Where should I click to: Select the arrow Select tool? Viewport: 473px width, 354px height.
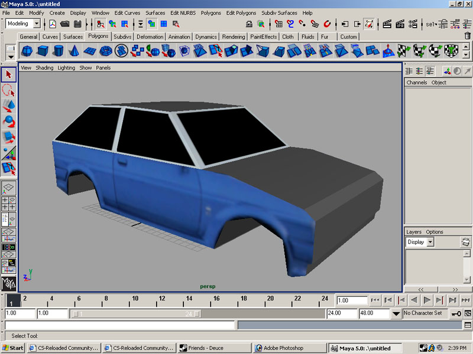9,75
